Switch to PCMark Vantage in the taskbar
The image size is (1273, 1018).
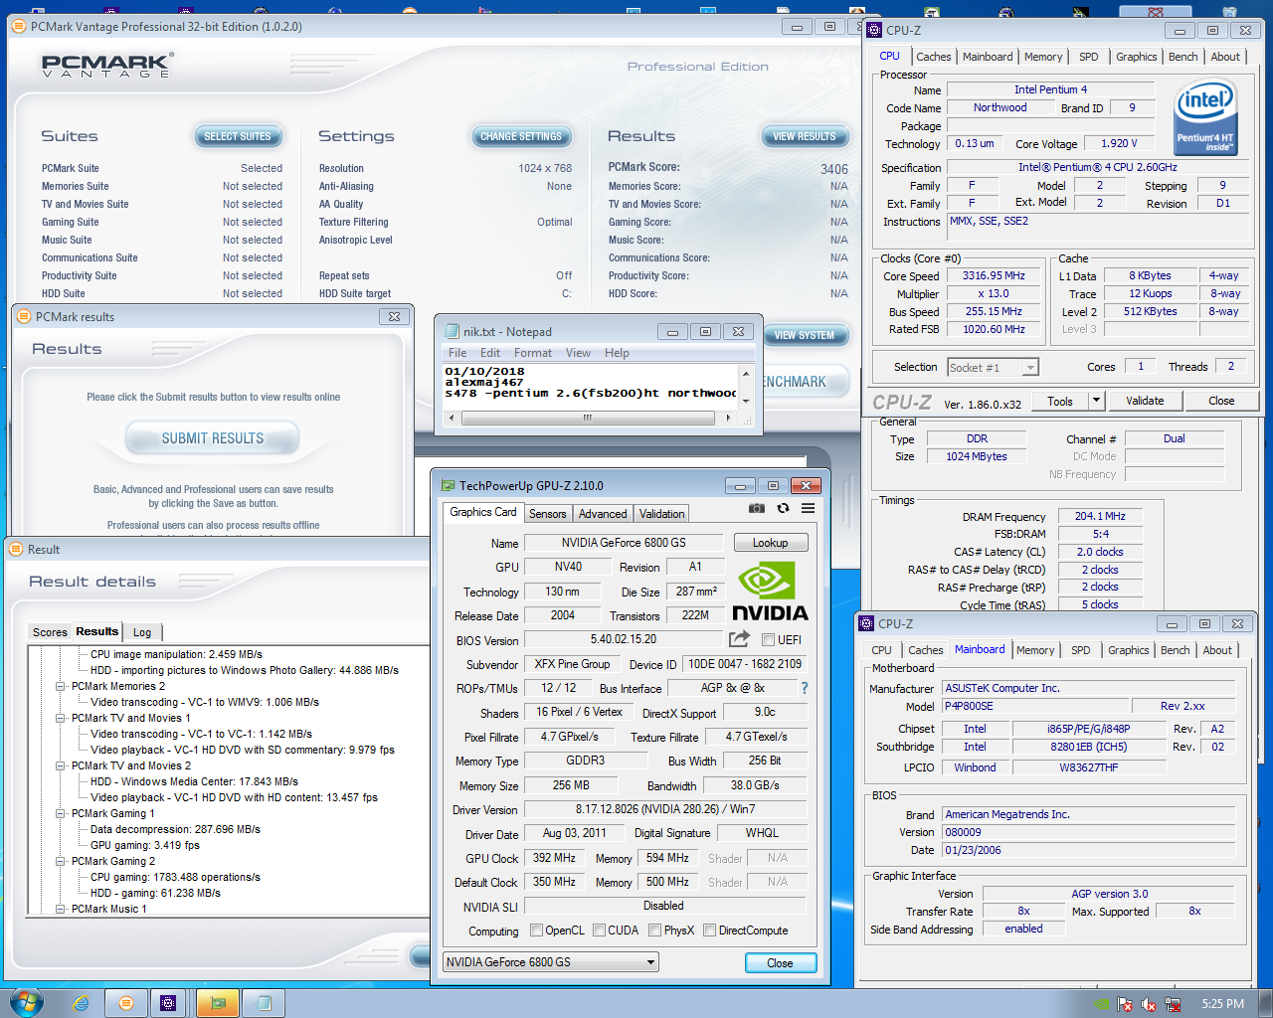pyautogui.click(x=126, y=1003)
